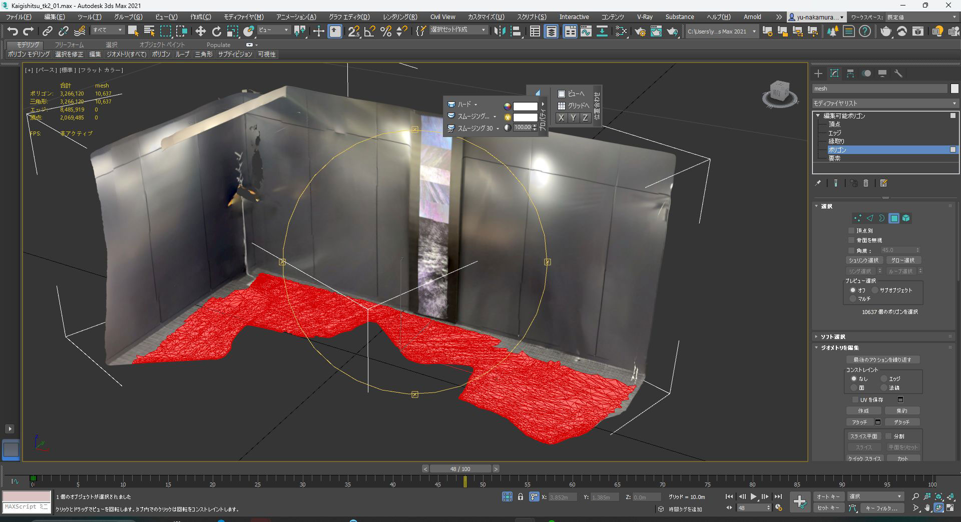Click the スライス平面 button
Screen dimensions: 961x522
pyautogui.click(x=863, y=436)
